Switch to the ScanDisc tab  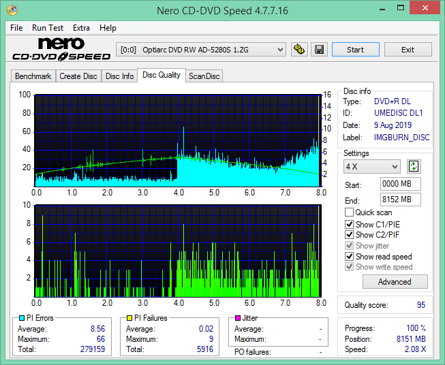tap(204, 76)
